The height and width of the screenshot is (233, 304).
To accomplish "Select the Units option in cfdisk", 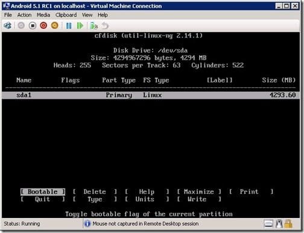I will point(147,199).
